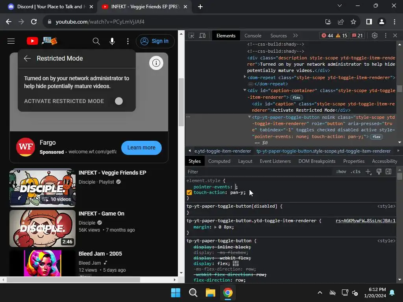Toggle computed styles sidebar icon
This screenshot has width=403, height=302.
388,171
